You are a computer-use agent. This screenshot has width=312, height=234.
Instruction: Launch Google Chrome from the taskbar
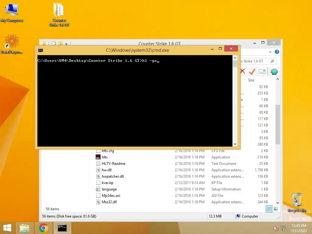[x=43, y=228]
